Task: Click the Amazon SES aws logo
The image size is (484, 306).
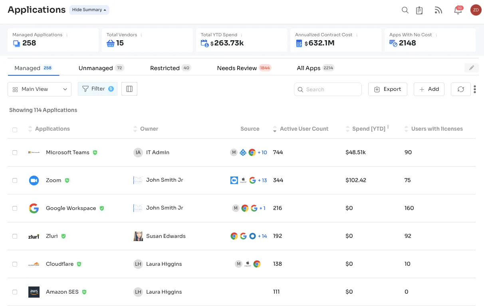Action: coord(34,292)
